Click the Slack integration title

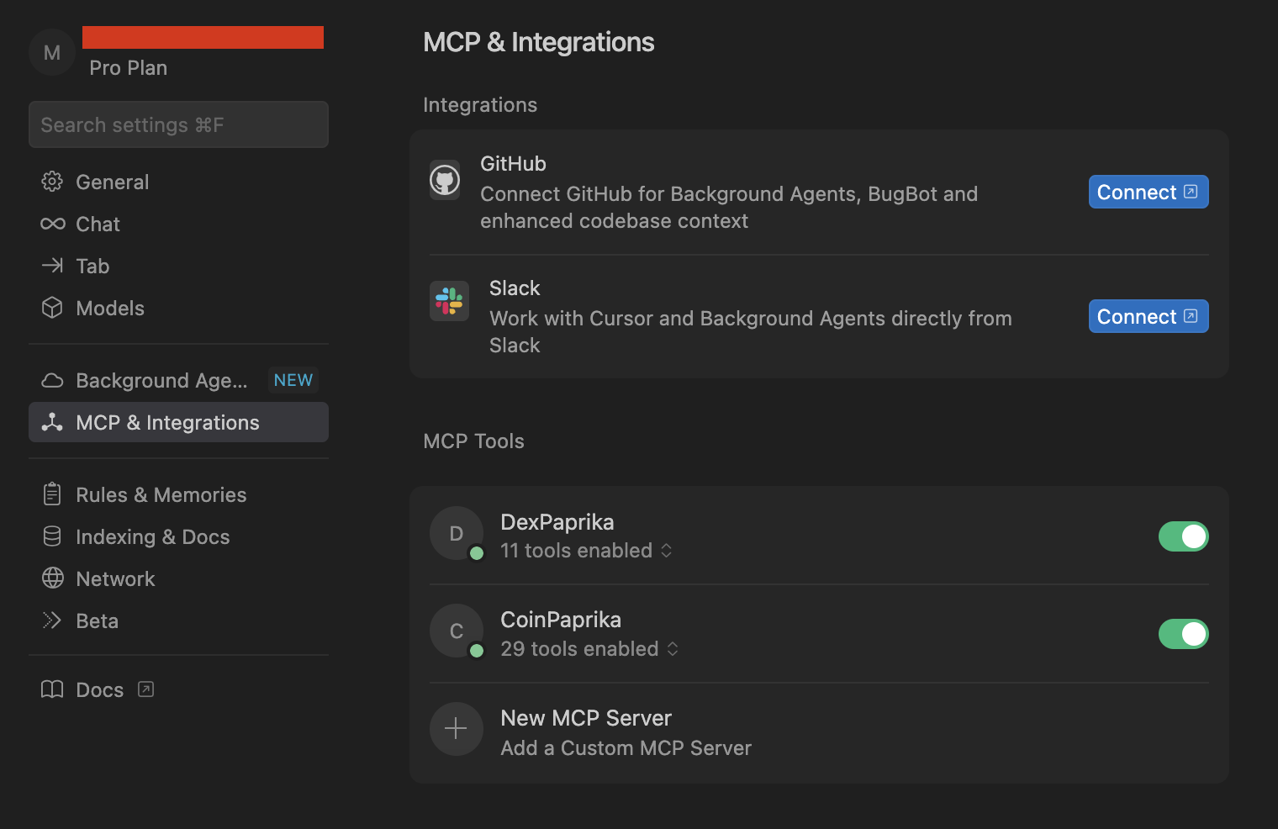click(x=515, y=288)
